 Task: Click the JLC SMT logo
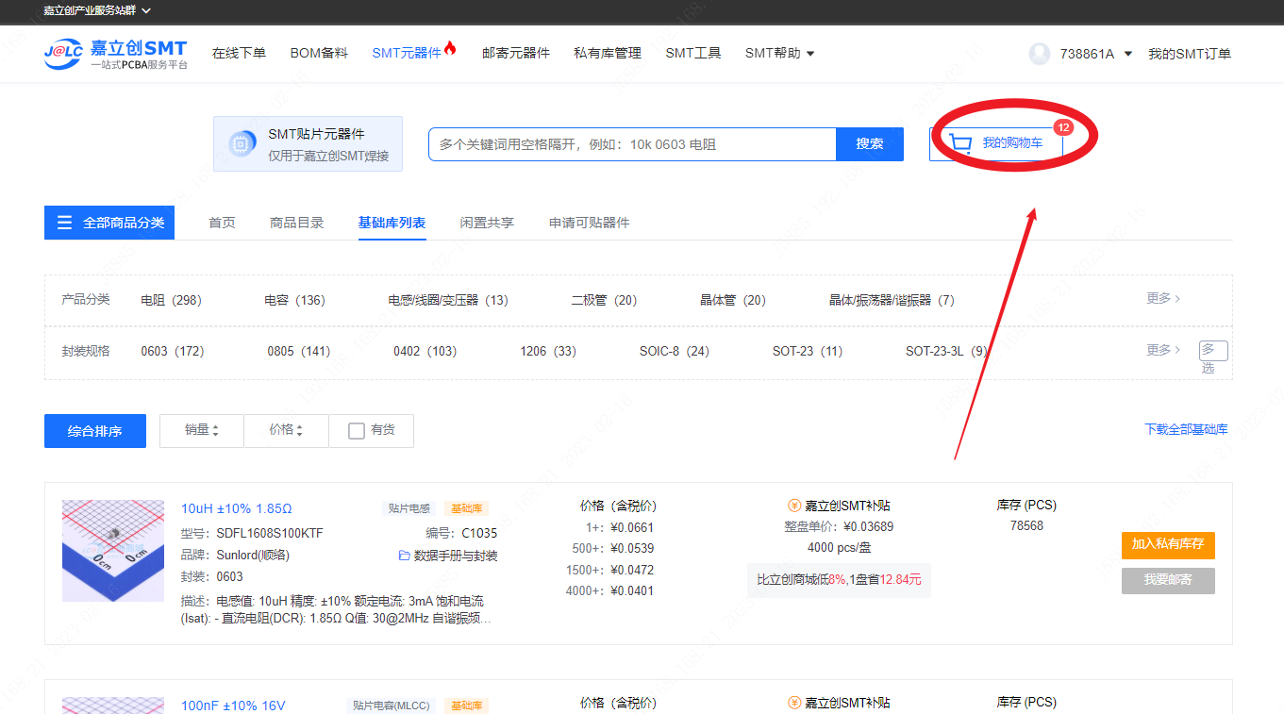point(115,54)
